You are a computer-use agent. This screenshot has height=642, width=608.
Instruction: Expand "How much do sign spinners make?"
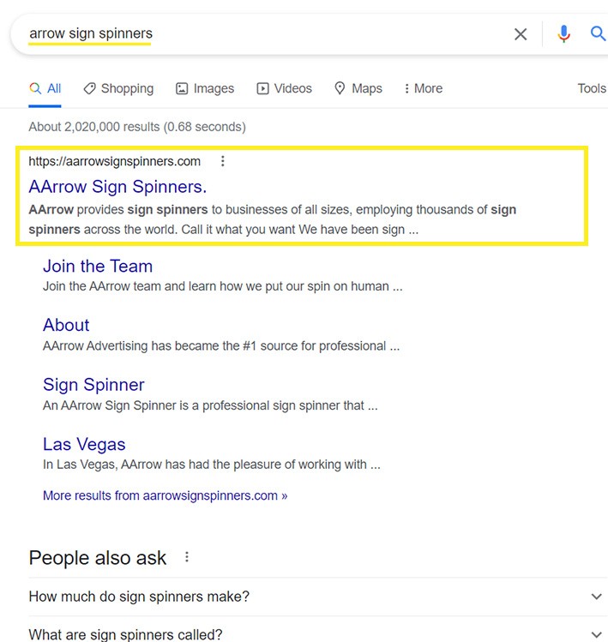tap(597, 597)
